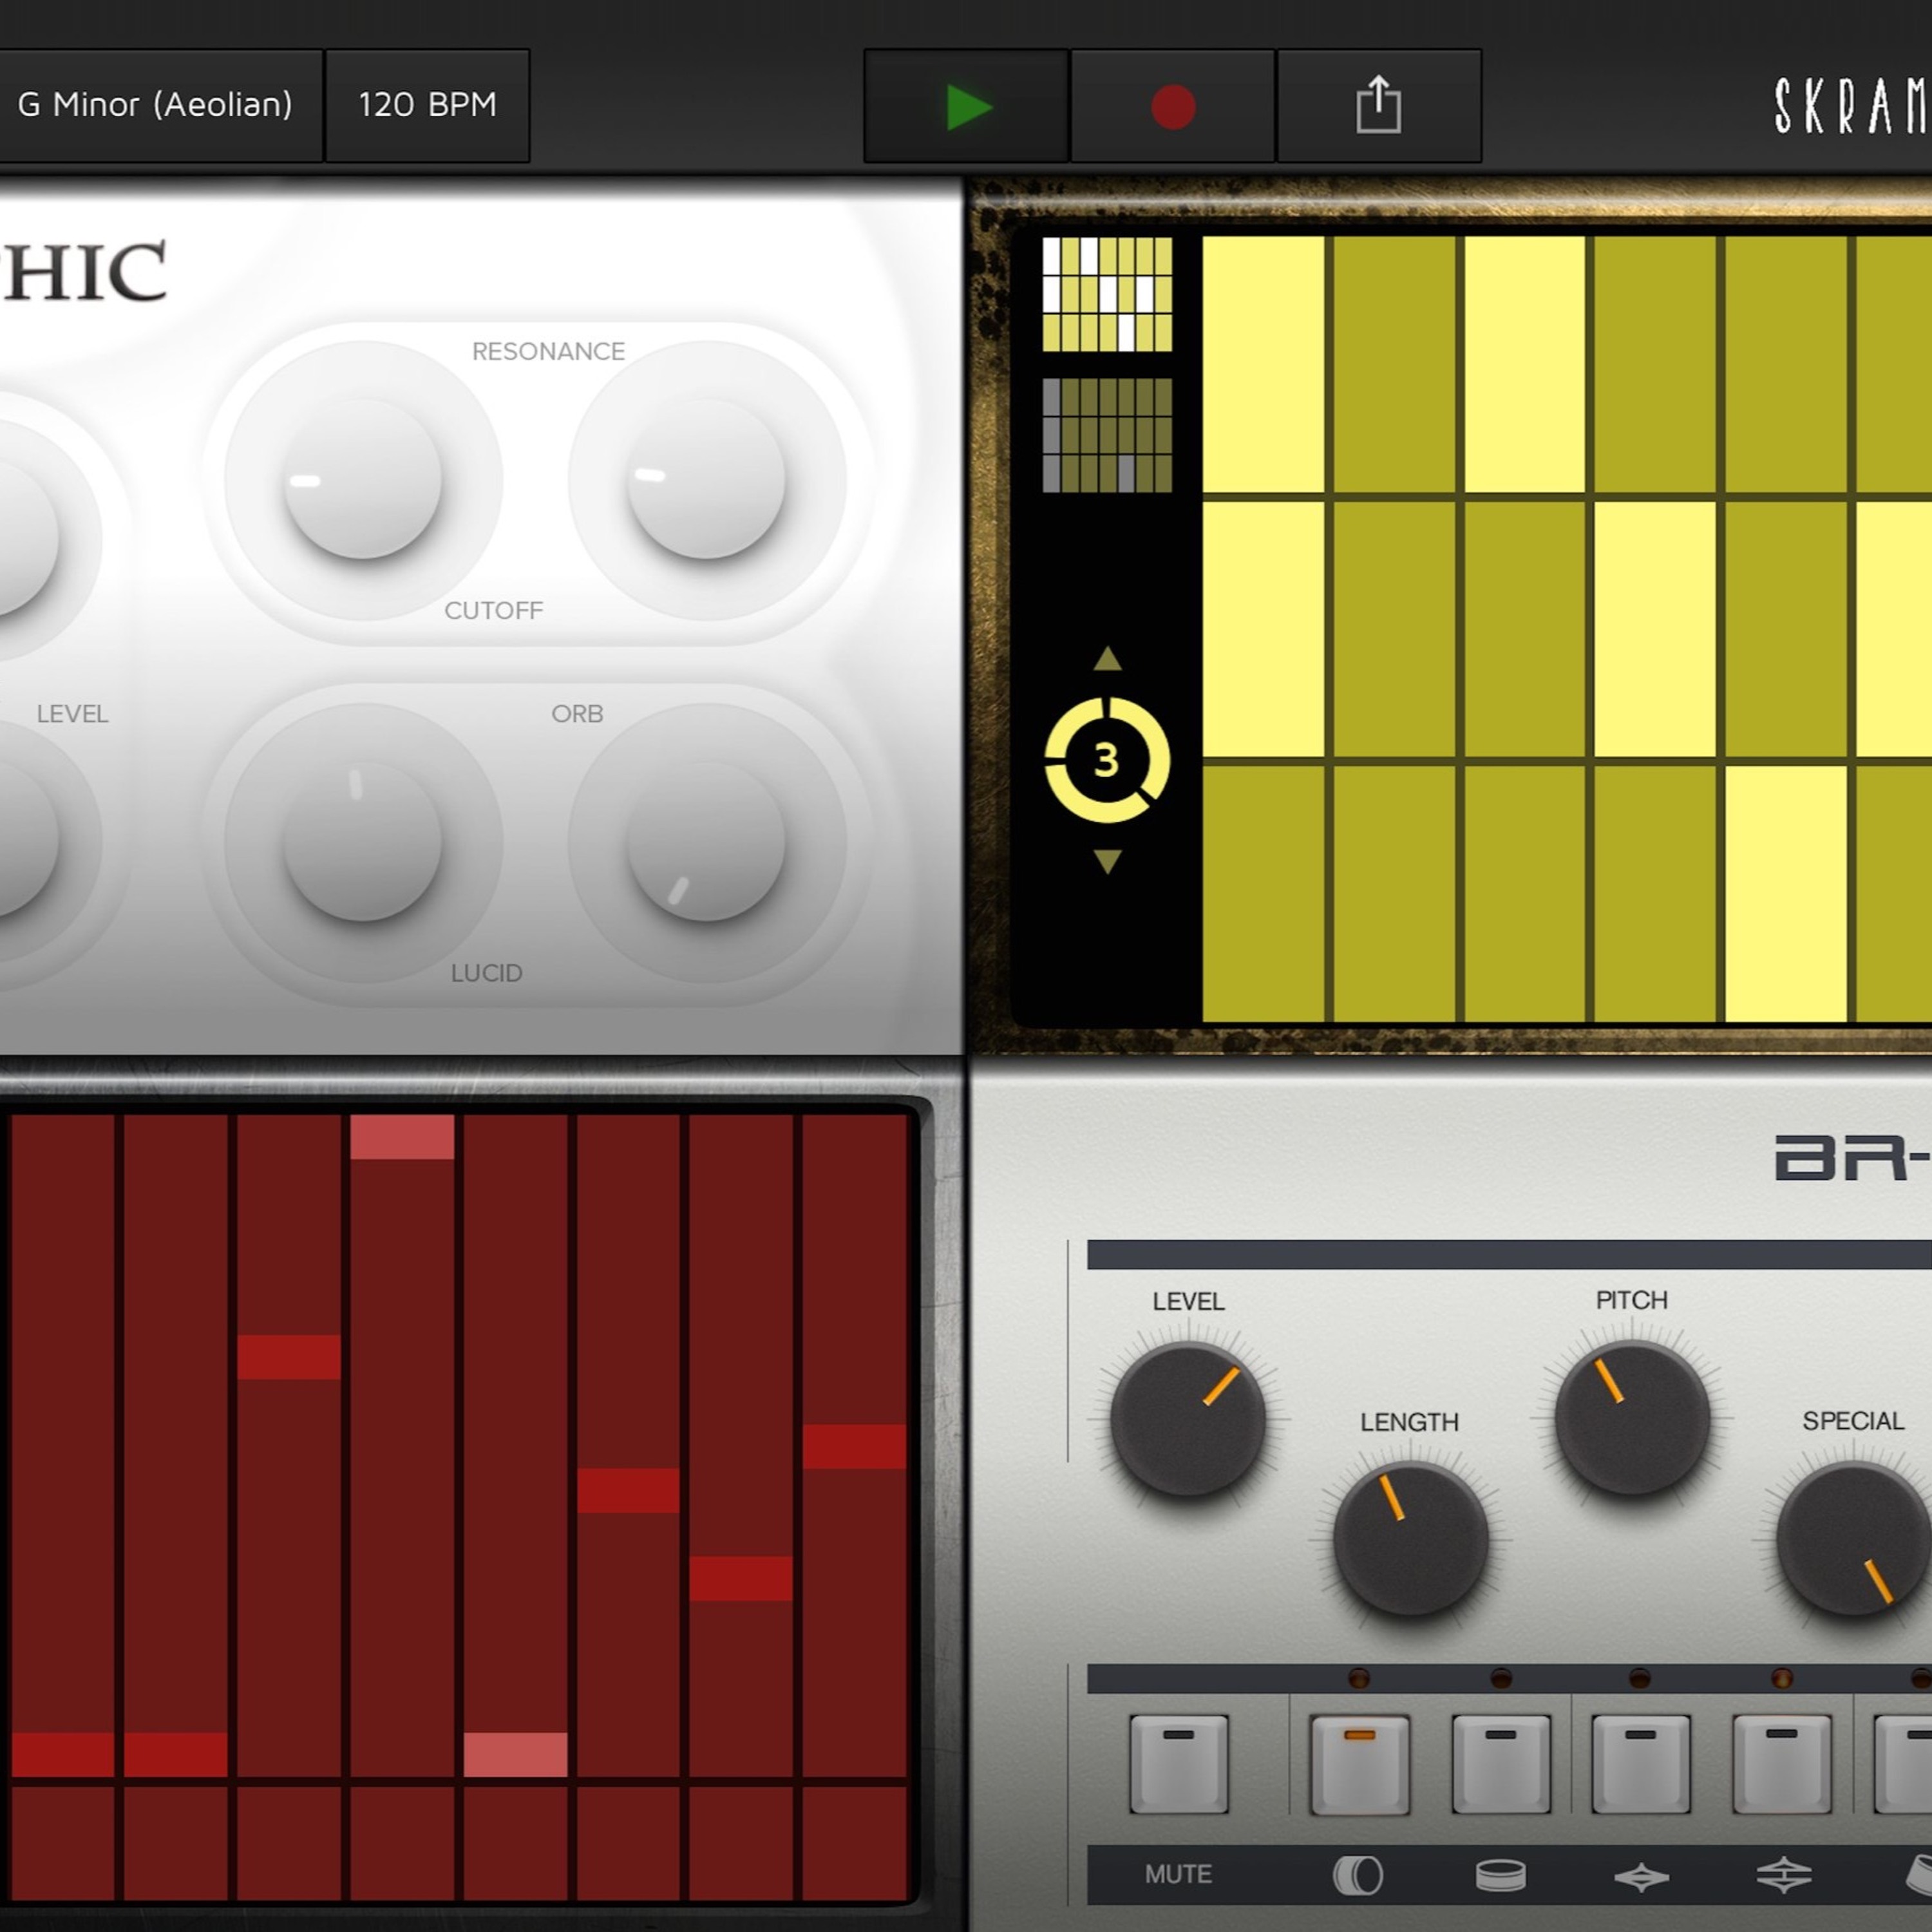Click the LEVEL knob on drum machine
The image size is (1932, 1932).
click(1188, 1419)
